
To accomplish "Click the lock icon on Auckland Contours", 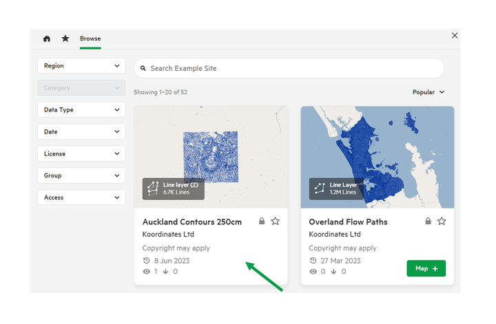I will pos(262,221).
